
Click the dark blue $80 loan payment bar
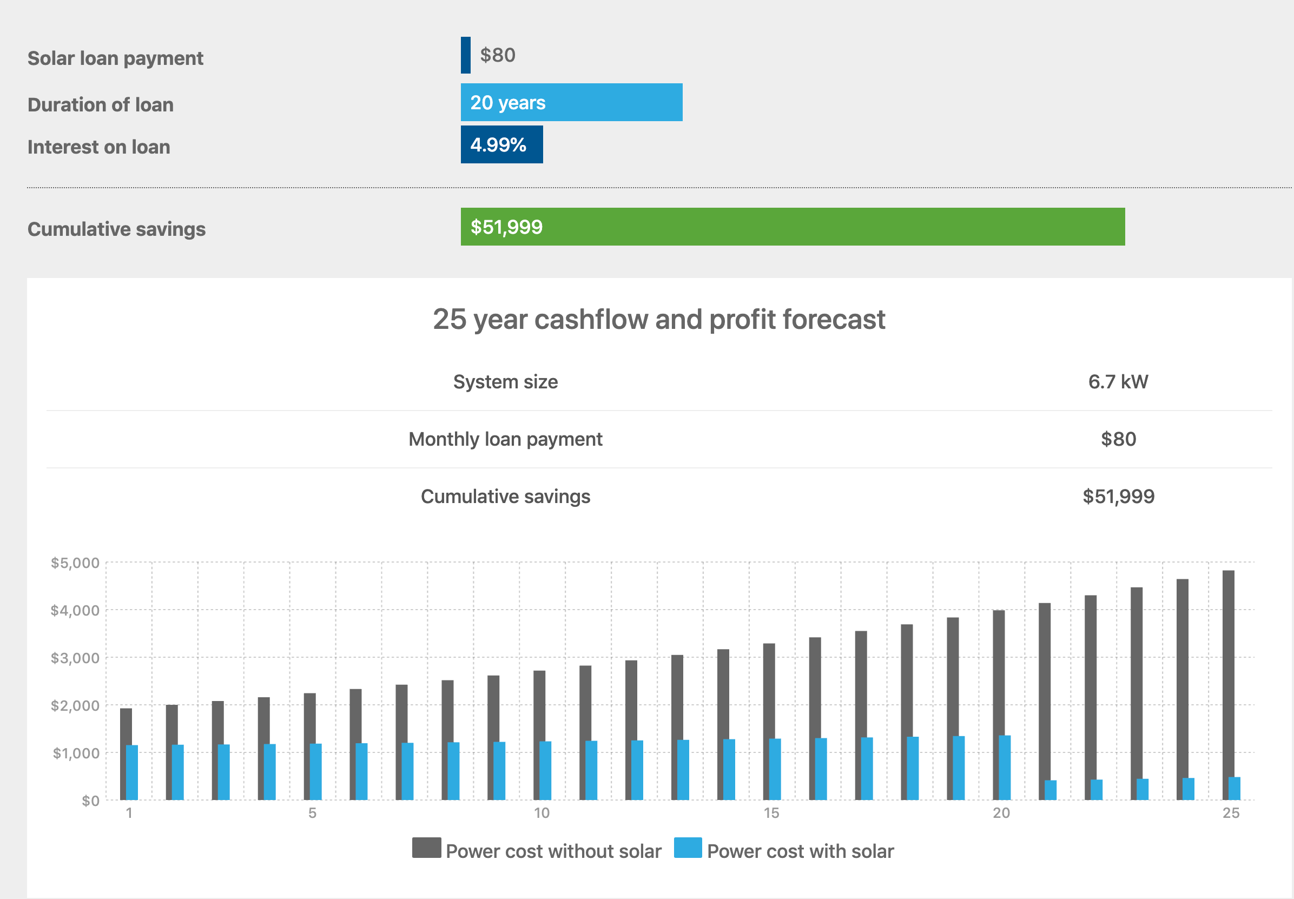pyautogui.click(x=465, y=55)
